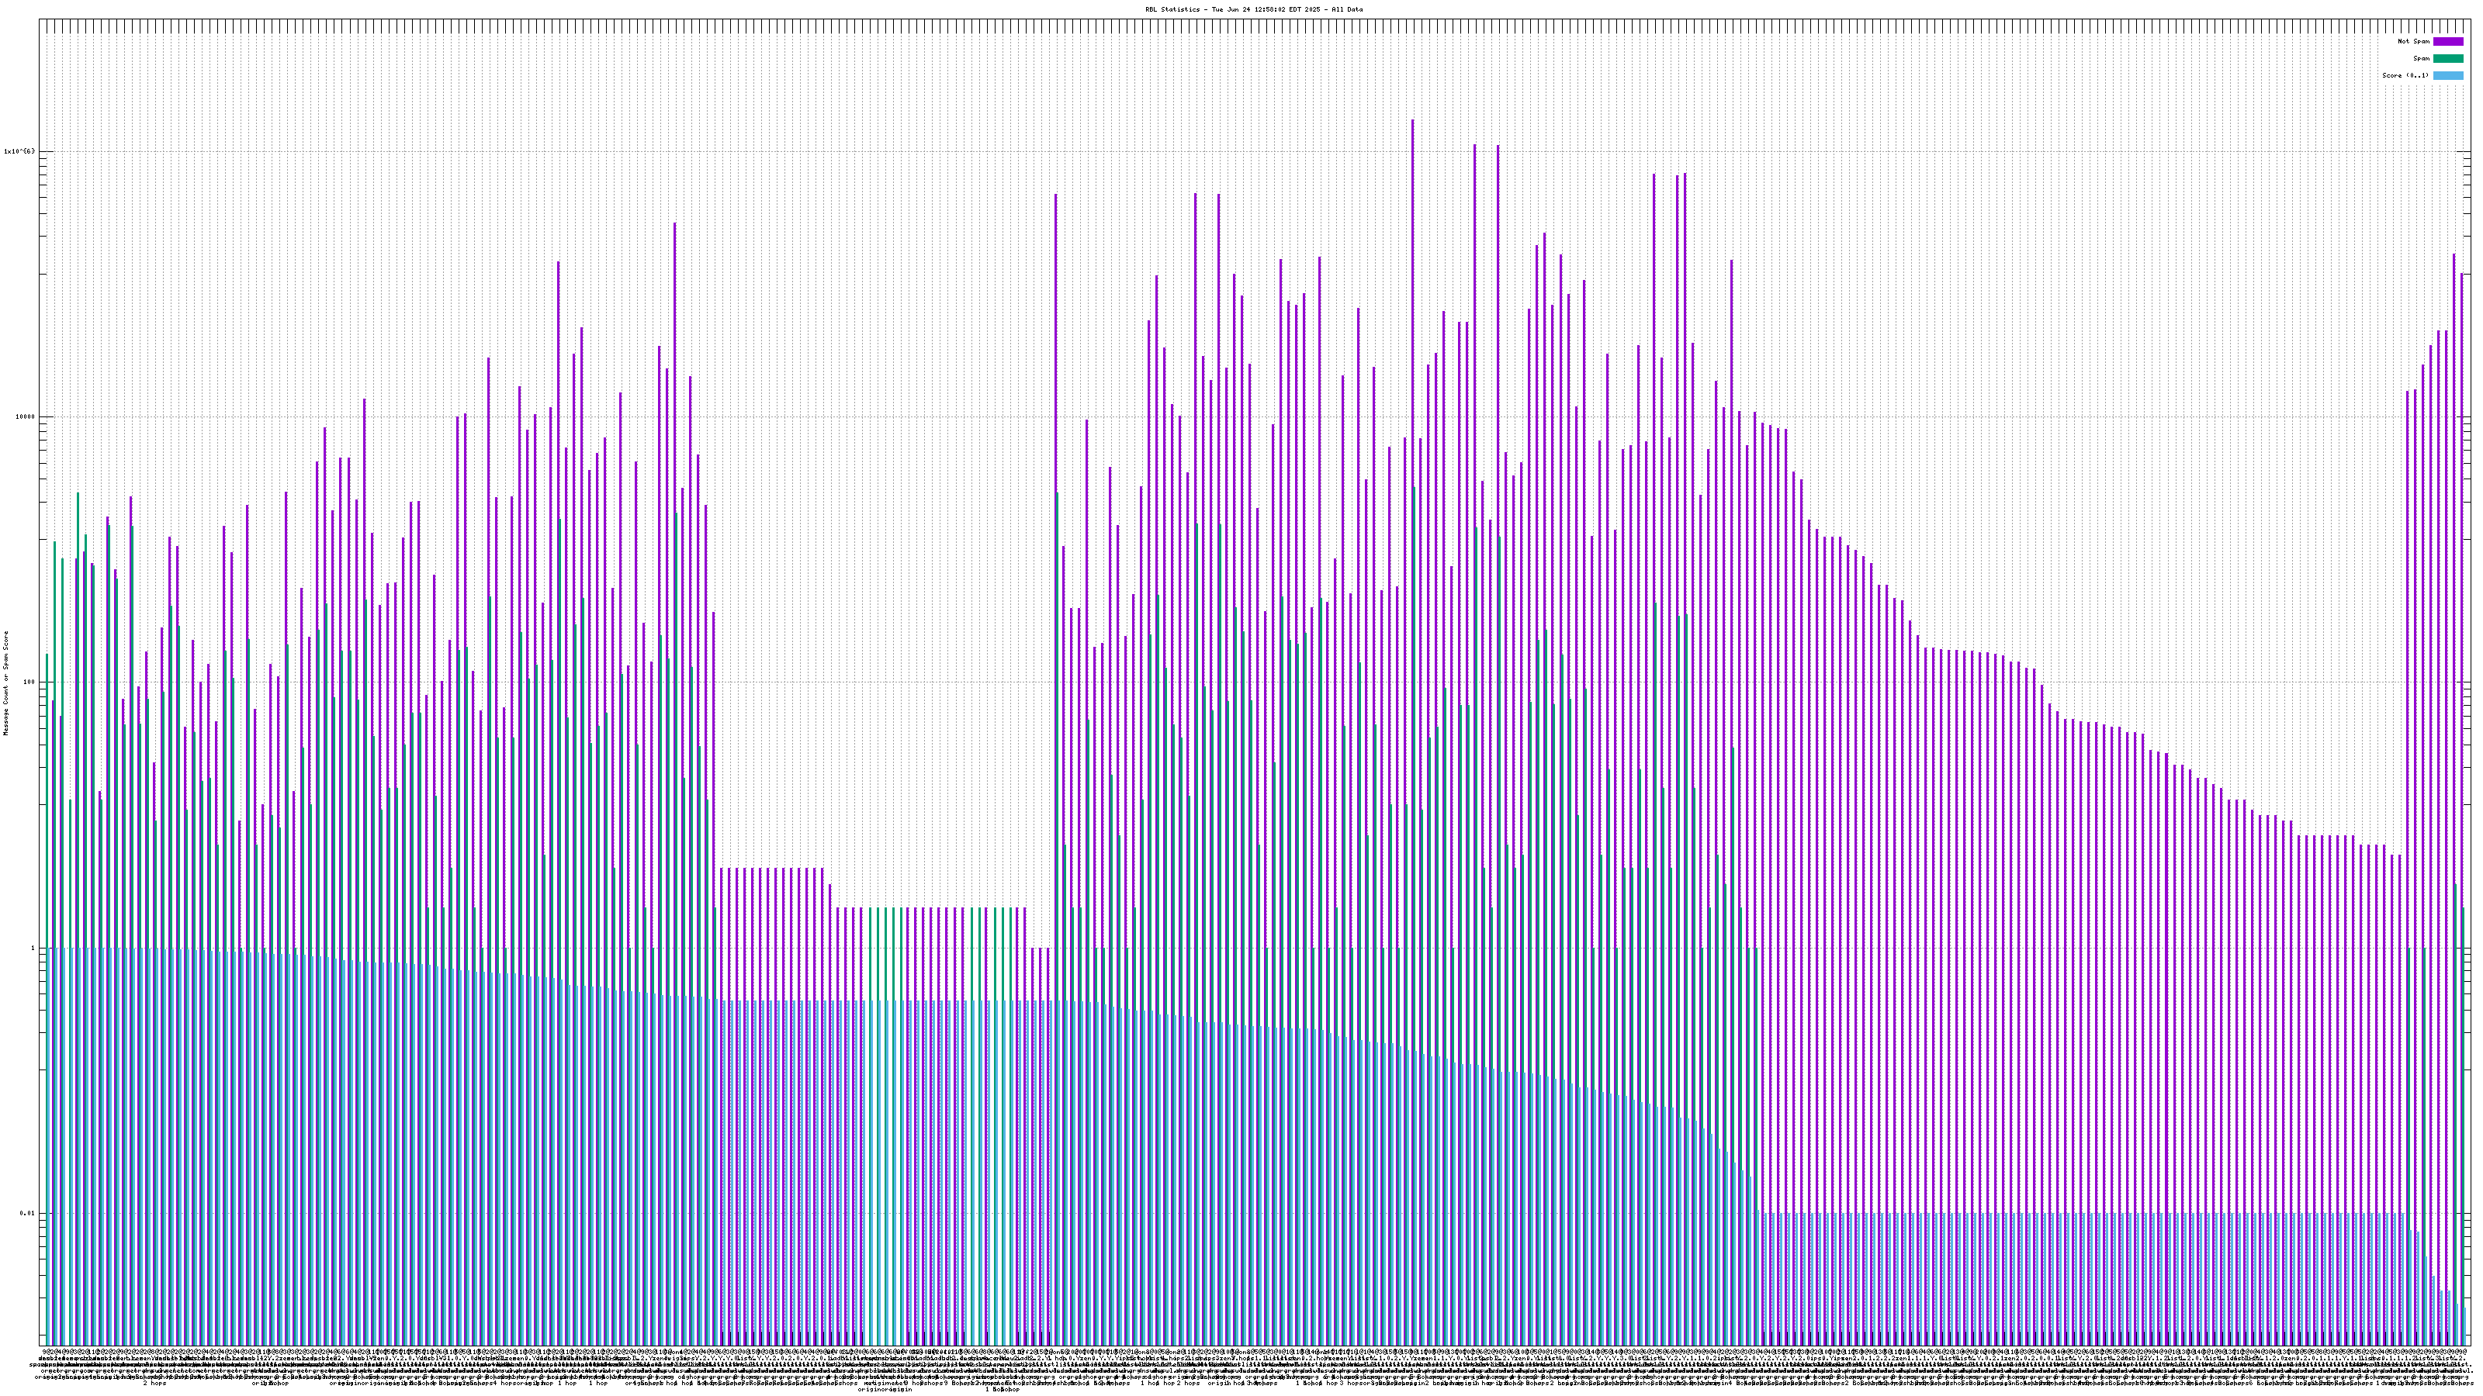Click the 100 y-axis tick label
Viewport: 2483px width, 1396px height.
click(28, 682)
